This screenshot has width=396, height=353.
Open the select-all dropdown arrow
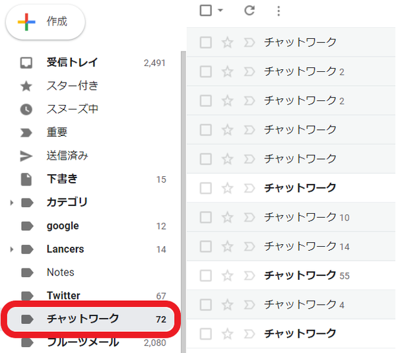(220, 11)
